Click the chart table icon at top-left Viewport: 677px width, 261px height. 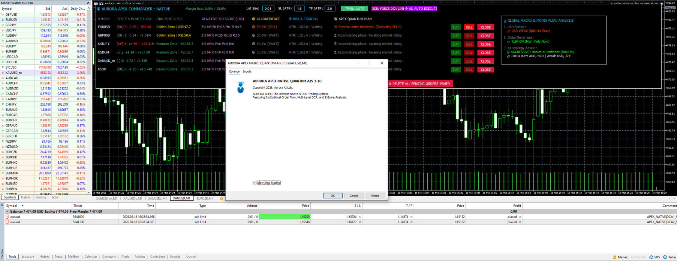(96, 4)
